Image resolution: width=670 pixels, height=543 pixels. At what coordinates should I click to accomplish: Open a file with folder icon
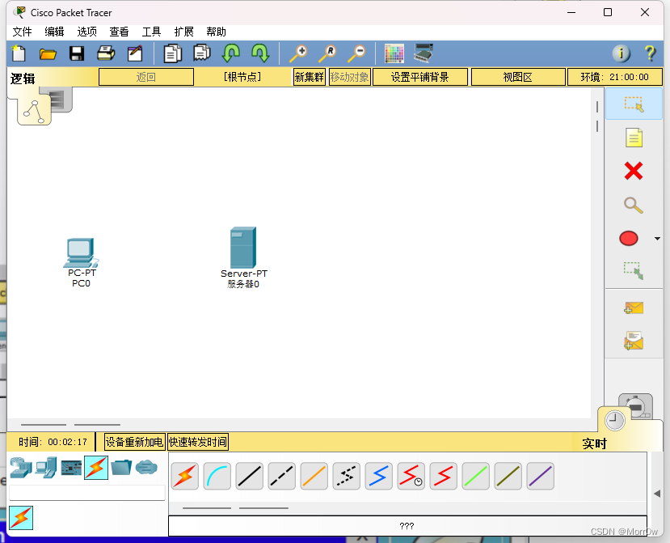pos(48,53)
